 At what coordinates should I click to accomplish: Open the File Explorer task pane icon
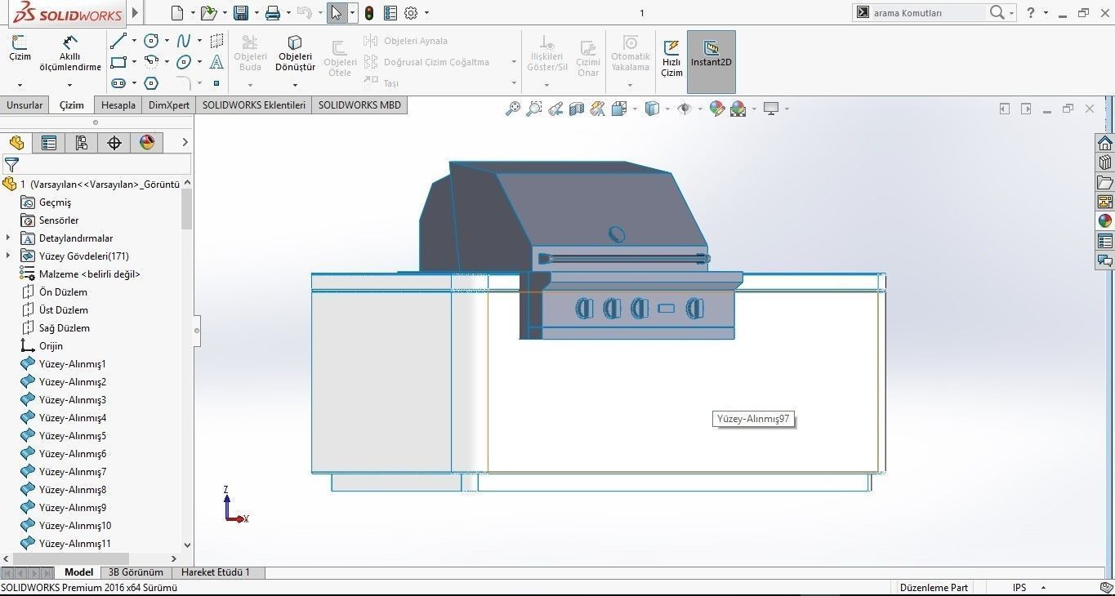(x=1105, y=182)
